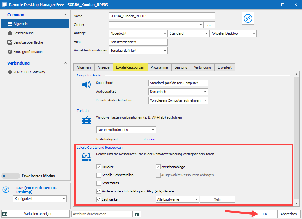
Task: Click the RDP session icon next to Name
Action: pos(248,19)
